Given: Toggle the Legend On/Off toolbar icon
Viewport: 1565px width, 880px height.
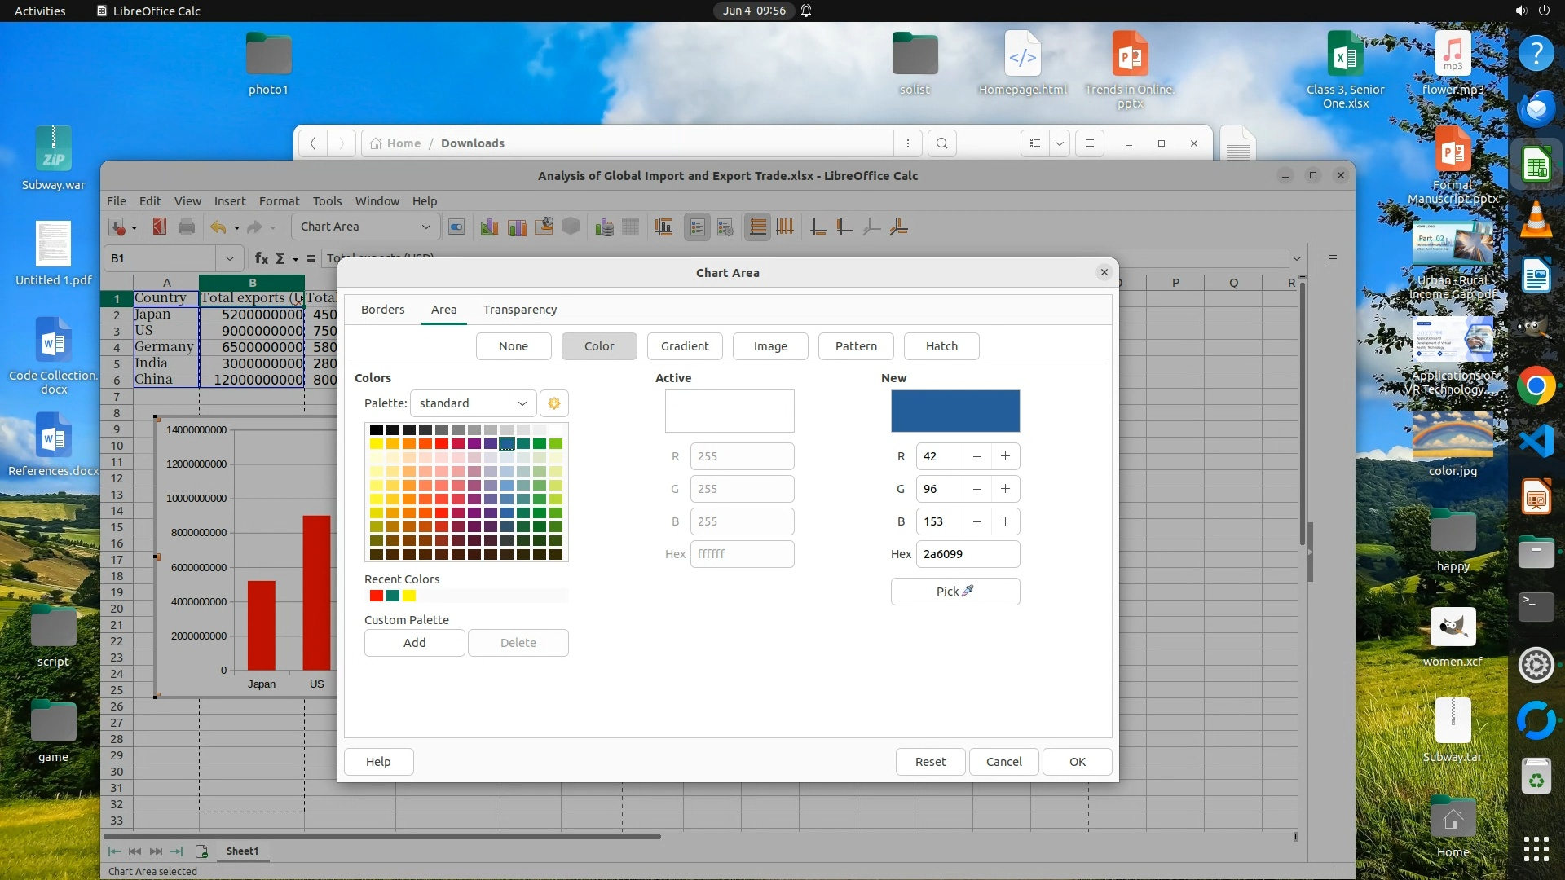Looking at the screenshot, I should [697, 227].
